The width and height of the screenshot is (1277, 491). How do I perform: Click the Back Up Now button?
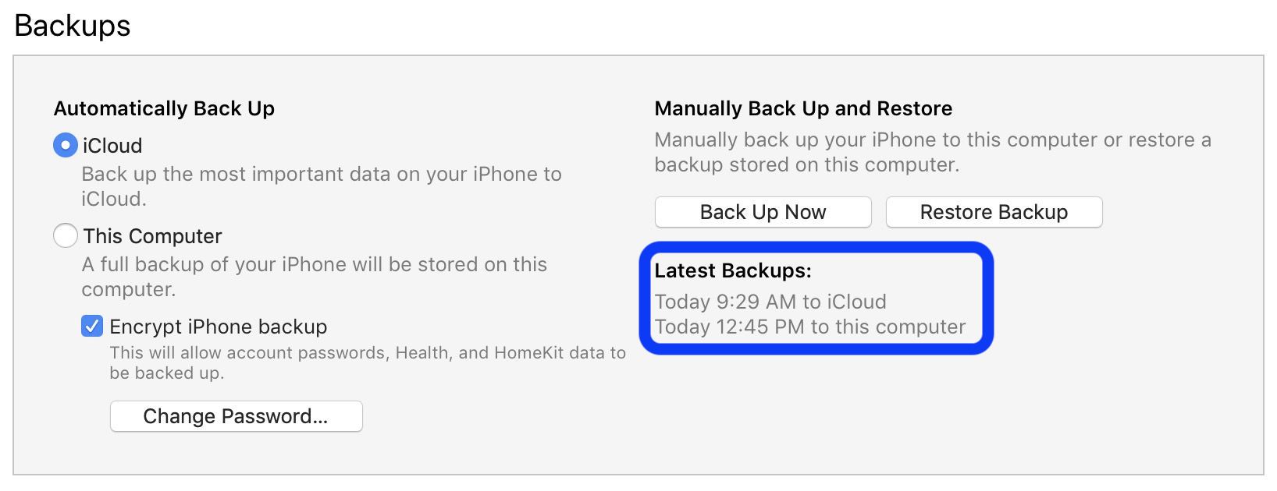pos(762,211)
